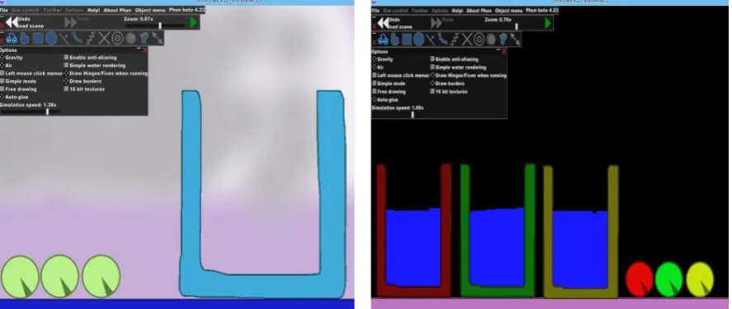Enable Simple mode in left window
The height and width of the screenshot is (309, 732).
(x=2, y=81)
